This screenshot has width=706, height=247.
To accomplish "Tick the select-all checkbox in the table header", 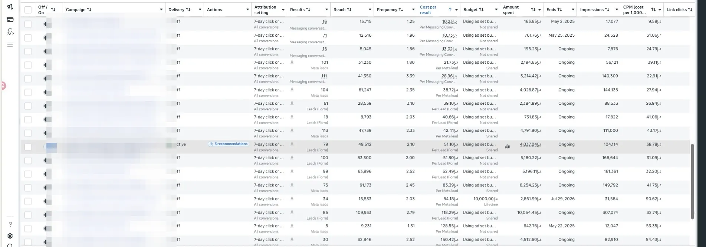I will (28, 10).
